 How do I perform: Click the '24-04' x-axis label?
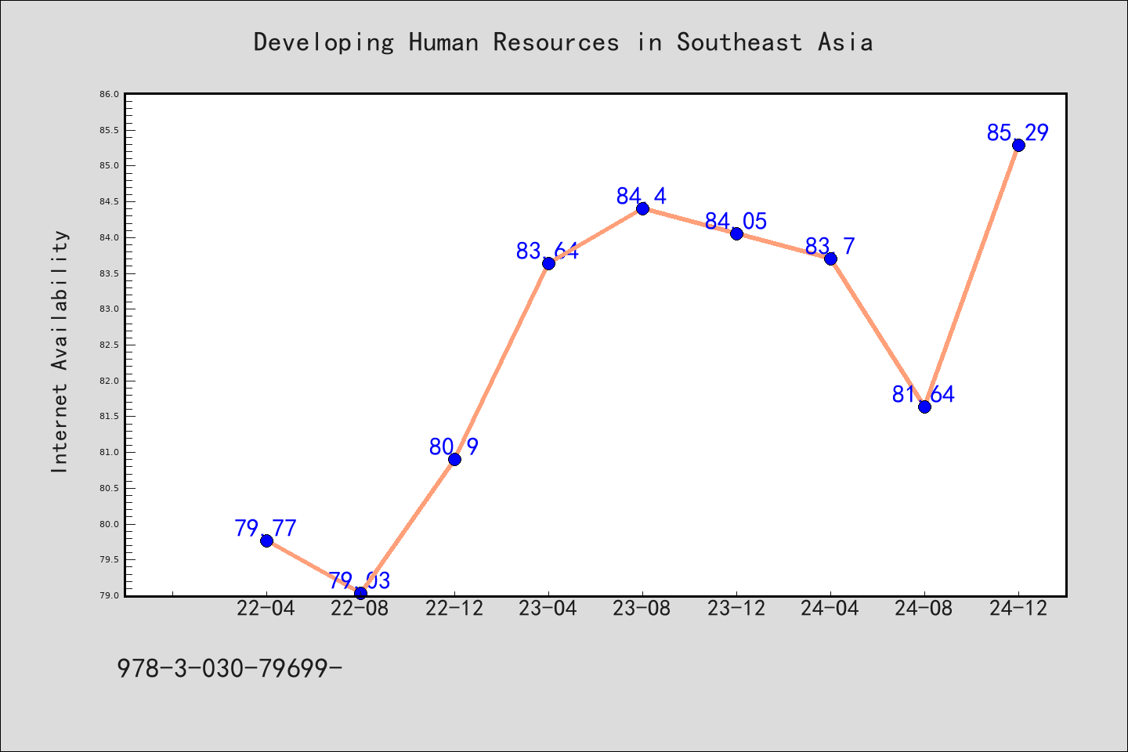(x=830, y=609)
